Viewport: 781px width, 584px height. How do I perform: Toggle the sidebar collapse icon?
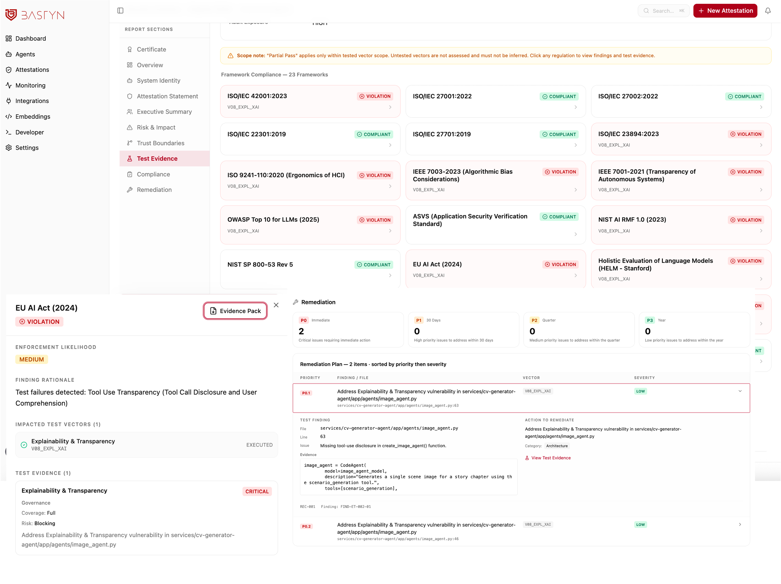120,11
